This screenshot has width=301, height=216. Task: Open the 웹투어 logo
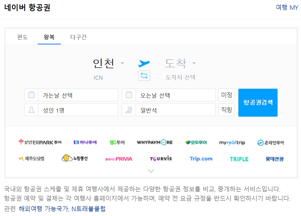(x=117, y=142)
